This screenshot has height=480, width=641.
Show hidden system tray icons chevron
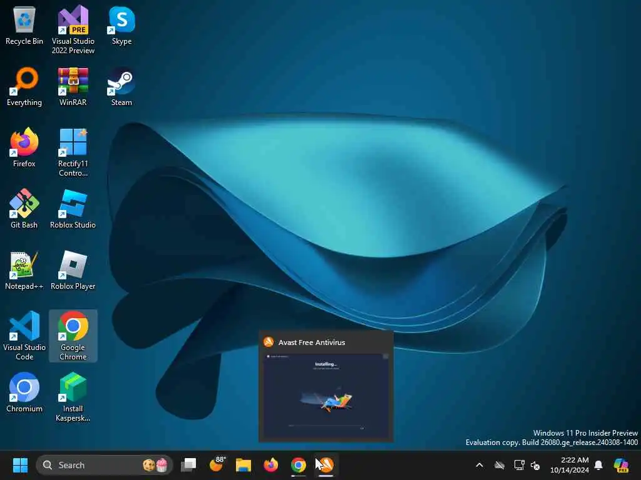pos(479,465)
